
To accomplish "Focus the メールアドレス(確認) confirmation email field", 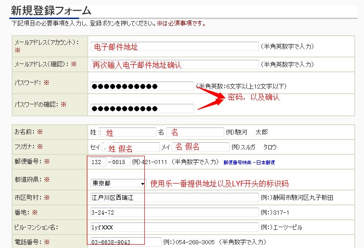I will tap(175, 65).
